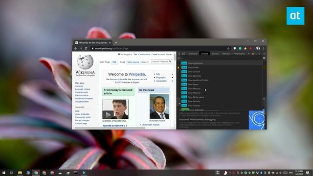
Task: Open the Chrome three-dot menu
Action: click(263, 48)
